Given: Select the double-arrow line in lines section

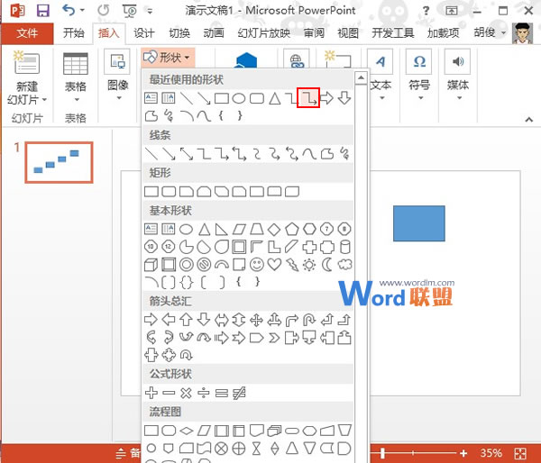Looking at the screenshot, I should [187, 154].
